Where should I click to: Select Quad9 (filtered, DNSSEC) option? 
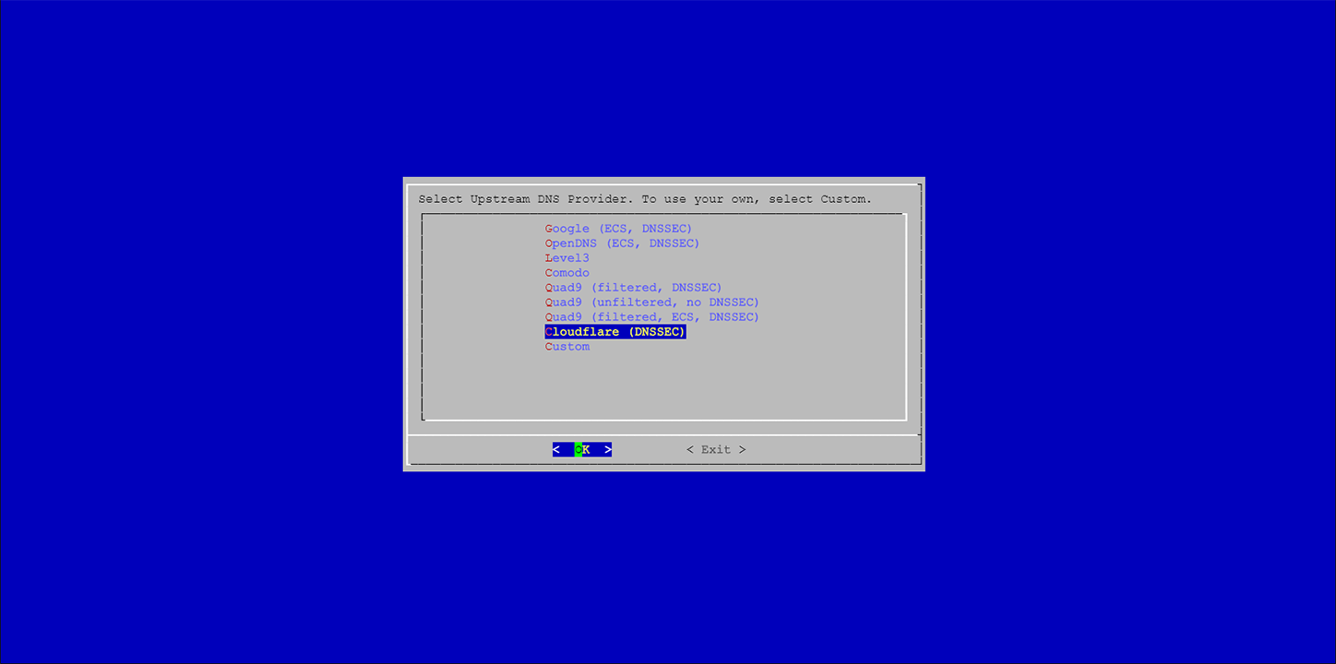[633, 288]
